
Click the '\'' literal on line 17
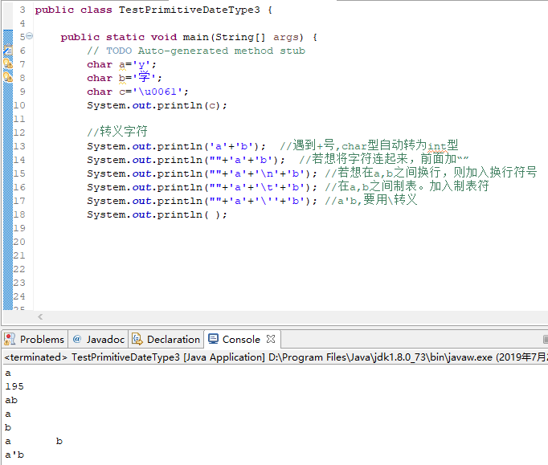[x=270, y=201]
